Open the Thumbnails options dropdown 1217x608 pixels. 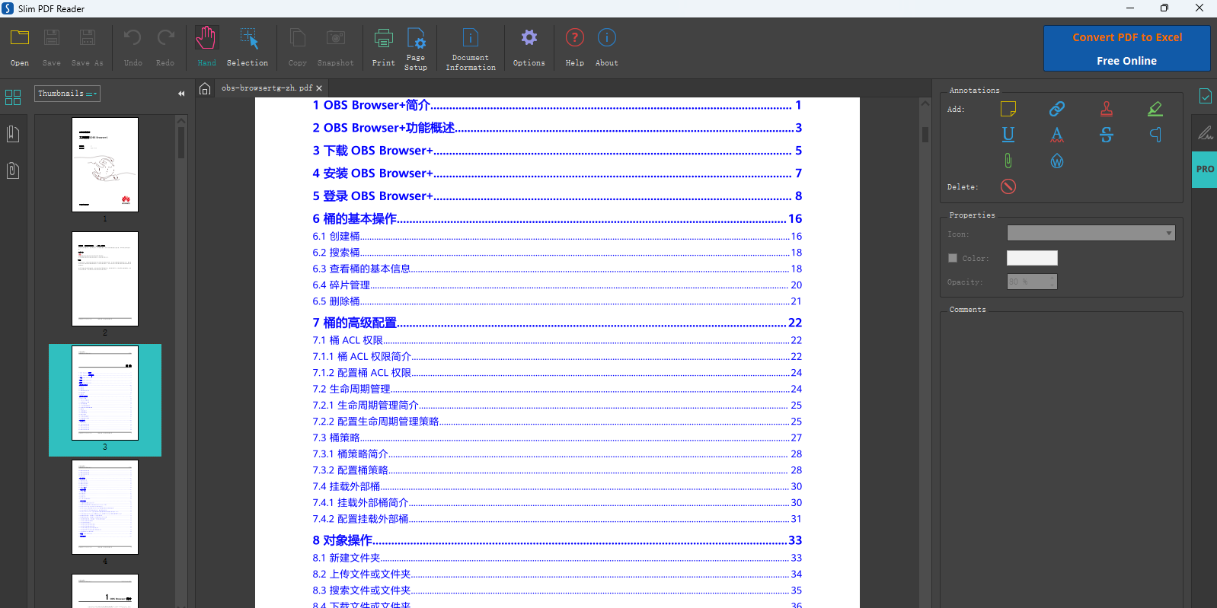[67, 94]
